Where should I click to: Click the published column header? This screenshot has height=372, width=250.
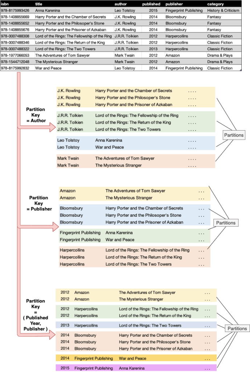(x=151, y=4)
